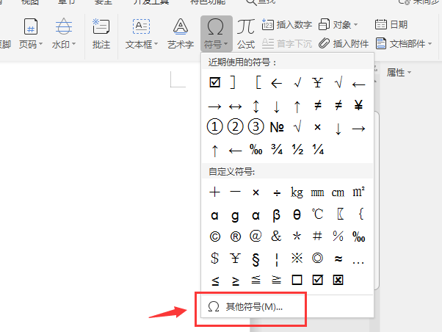The image size is (442, 332).
Task: Insert checked box from recent symbols
Action: point(215,83)
